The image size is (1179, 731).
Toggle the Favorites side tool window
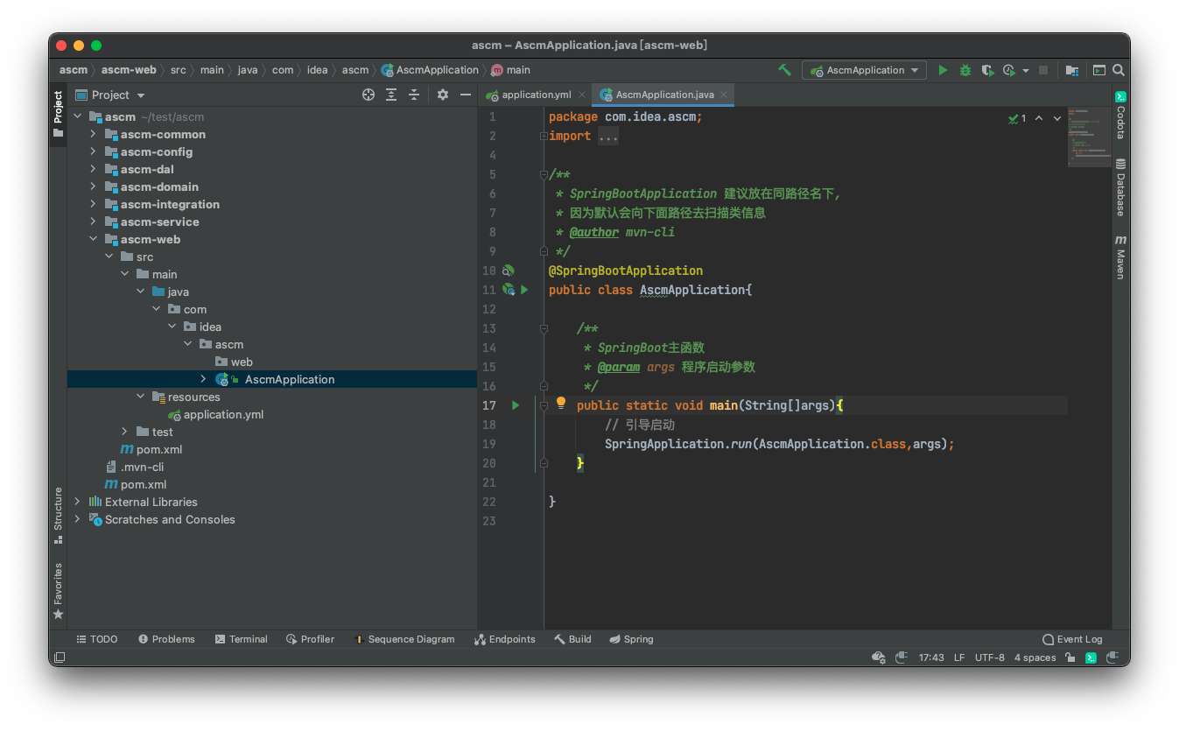click(58, 591)
